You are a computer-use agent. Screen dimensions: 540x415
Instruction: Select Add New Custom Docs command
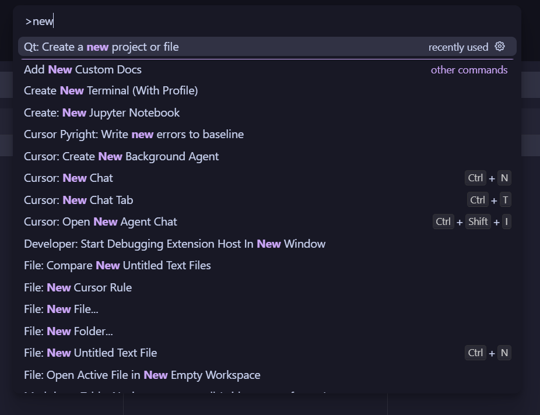pos(83,69)
